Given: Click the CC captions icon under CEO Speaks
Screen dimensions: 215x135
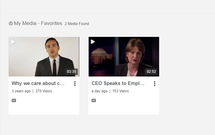Looking at the screenshot, I should [94, 100].
